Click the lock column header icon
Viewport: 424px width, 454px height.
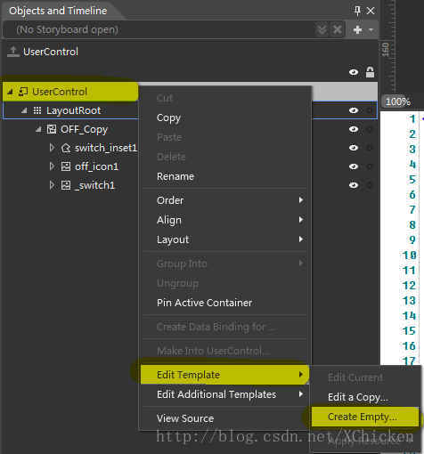370,72
